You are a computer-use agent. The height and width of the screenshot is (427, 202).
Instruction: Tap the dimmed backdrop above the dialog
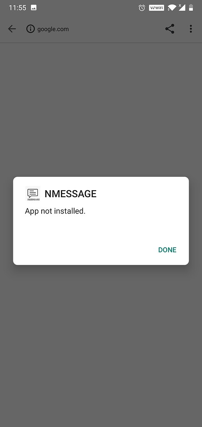tap(101, 110)
